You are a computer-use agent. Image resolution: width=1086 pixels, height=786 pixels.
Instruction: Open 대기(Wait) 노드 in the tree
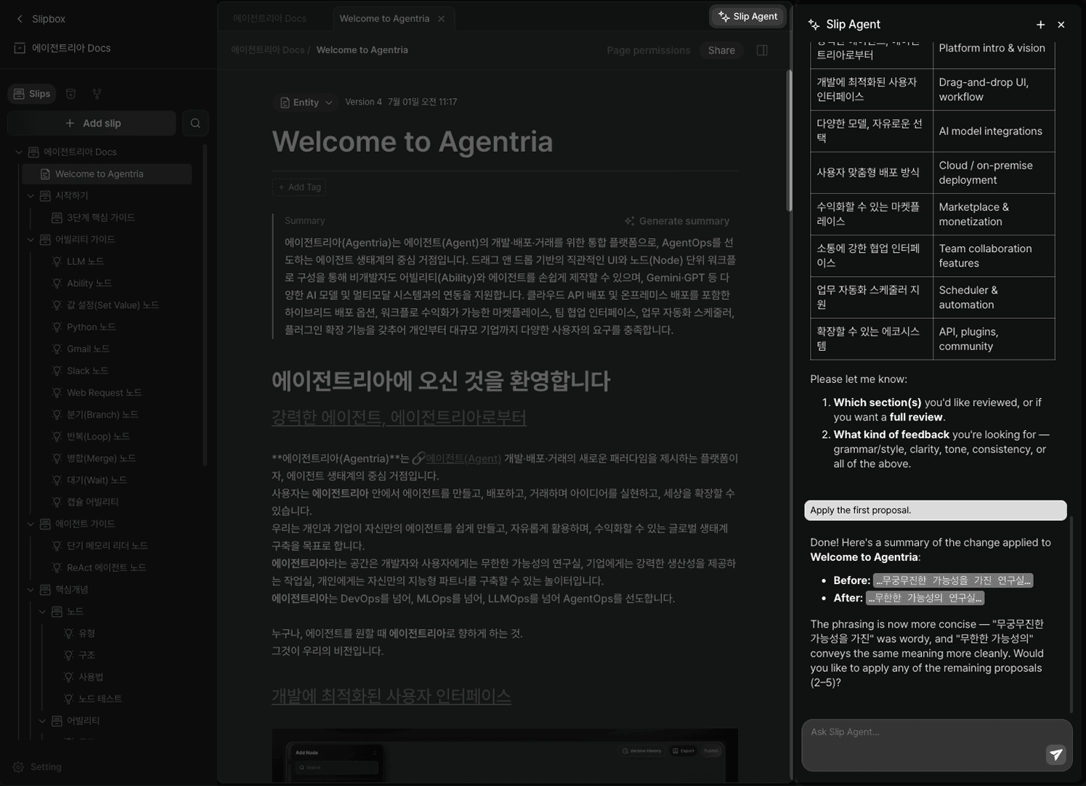97,480
